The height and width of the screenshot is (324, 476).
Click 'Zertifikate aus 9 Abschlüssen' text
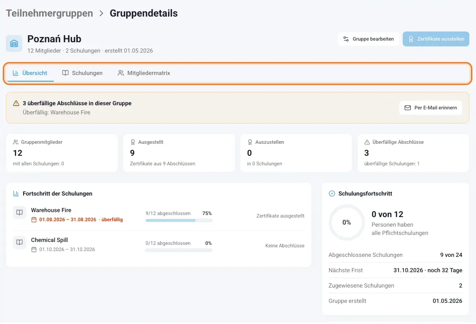[162, 164]
